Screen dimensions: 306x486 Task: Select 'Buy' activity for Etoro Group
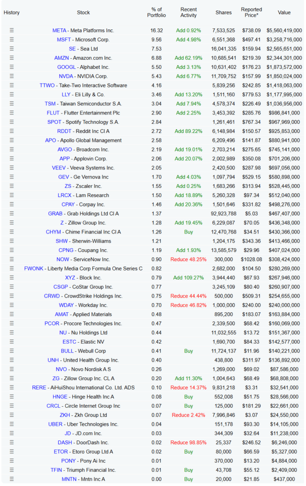click(x=188, y=452)
